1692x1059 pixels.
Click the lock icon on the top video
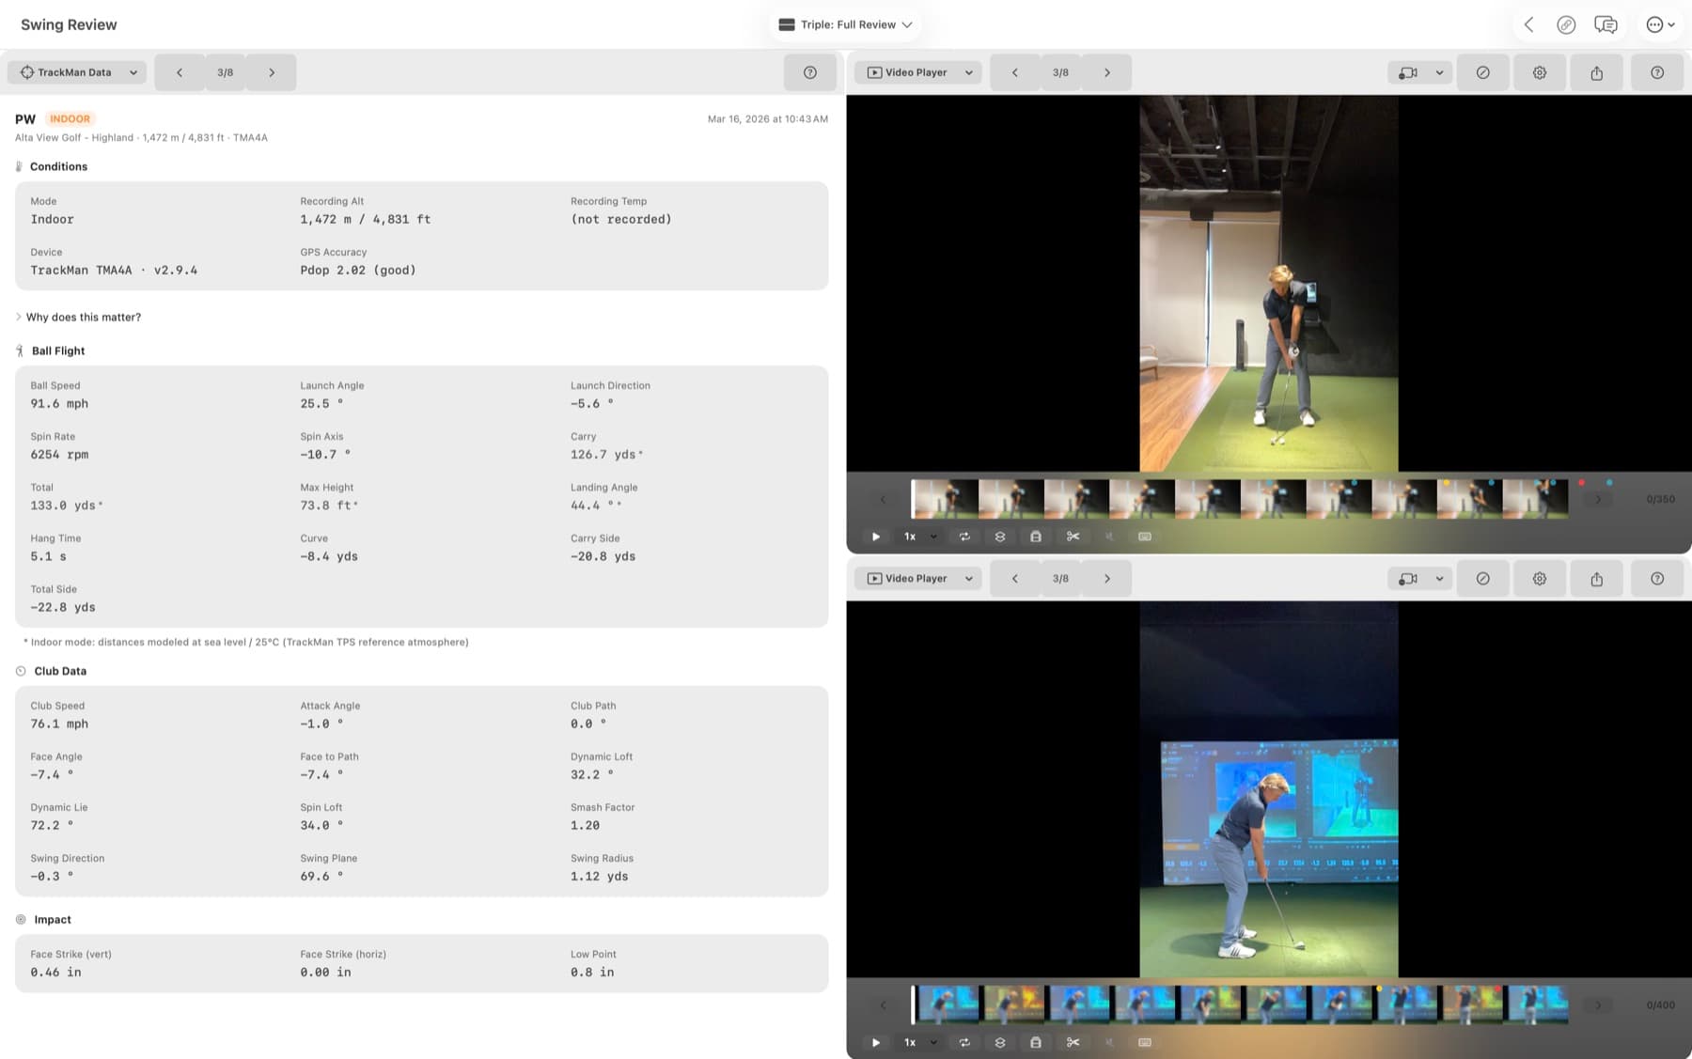1036,537
